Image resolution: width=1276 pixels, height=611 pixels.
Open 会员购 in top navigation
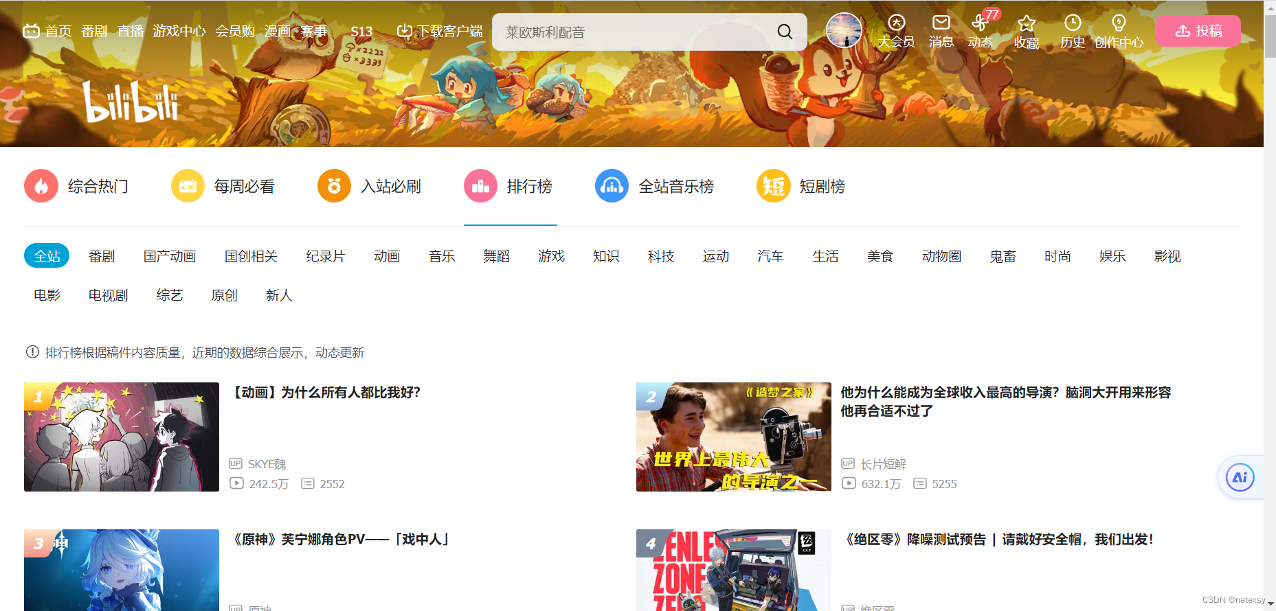coord(235,32)
